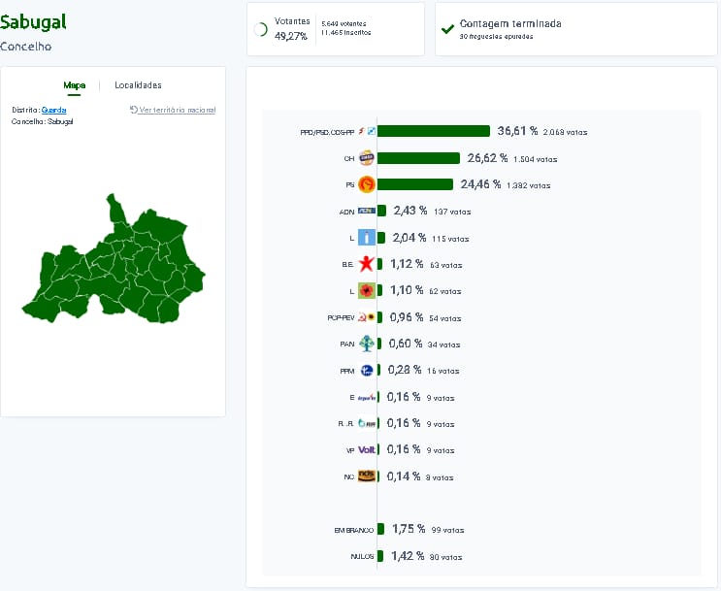721x591 pixels.
Task: Click the 99 votos blank count
Action: click(x=448, y=530)
